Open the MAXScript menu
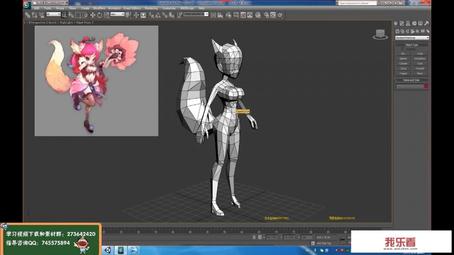The width and height of the screenshot is (454, 255). 187,8
